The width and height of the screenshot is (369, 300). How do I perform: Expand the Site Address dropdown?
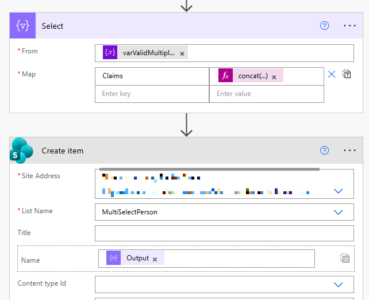(x=339, y=191)
